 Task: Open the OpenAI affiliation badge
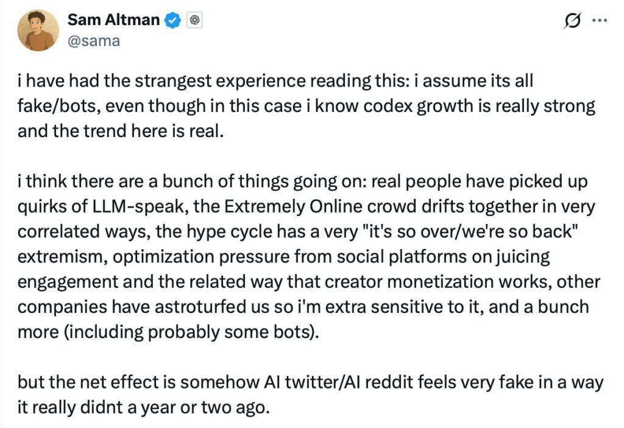click(x=195, y=21)
